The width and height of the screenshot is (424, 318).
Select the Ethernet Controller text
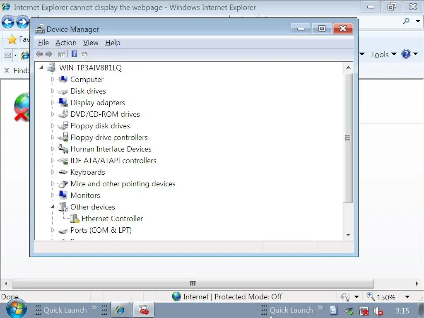coord(112,219)
